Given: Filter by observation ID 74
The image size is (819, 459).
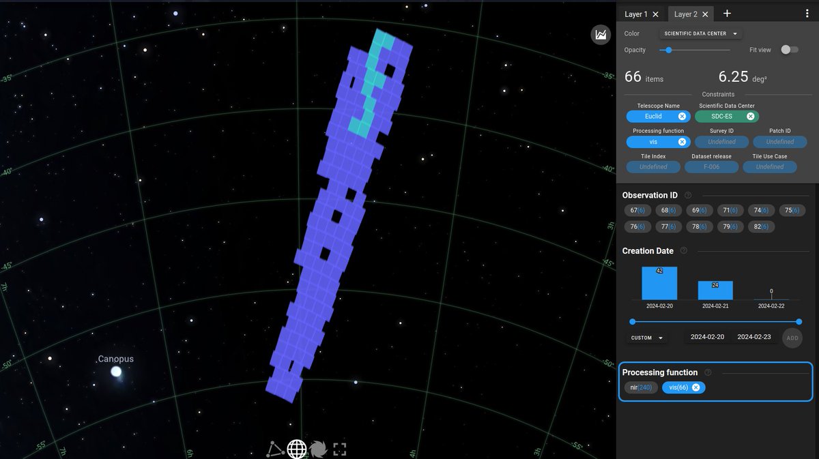Looking at the screenshot, I should (x=762, y=211).
